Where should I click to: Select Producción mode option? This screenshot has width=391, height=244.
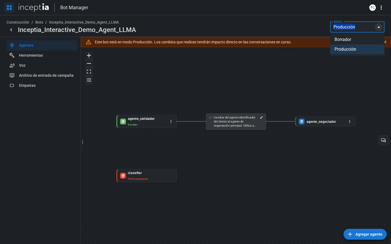(x=357, y=49)
